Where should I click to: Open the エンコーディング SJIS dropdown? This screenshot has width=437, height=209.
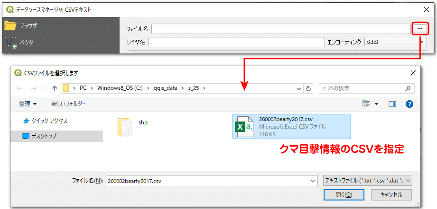[395, 42]
